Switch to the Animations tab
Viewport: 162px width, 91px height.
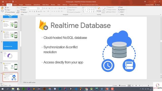click(x=37, y=5)
